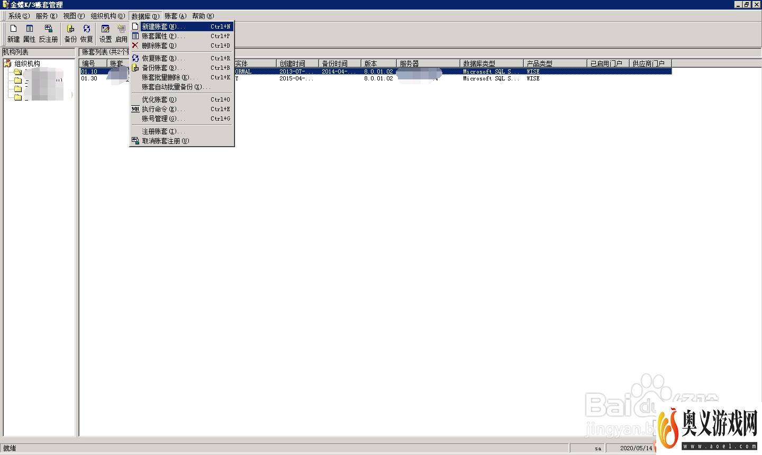
Task: Click the 新建 toolbar icon
Action: coord(13,33)
